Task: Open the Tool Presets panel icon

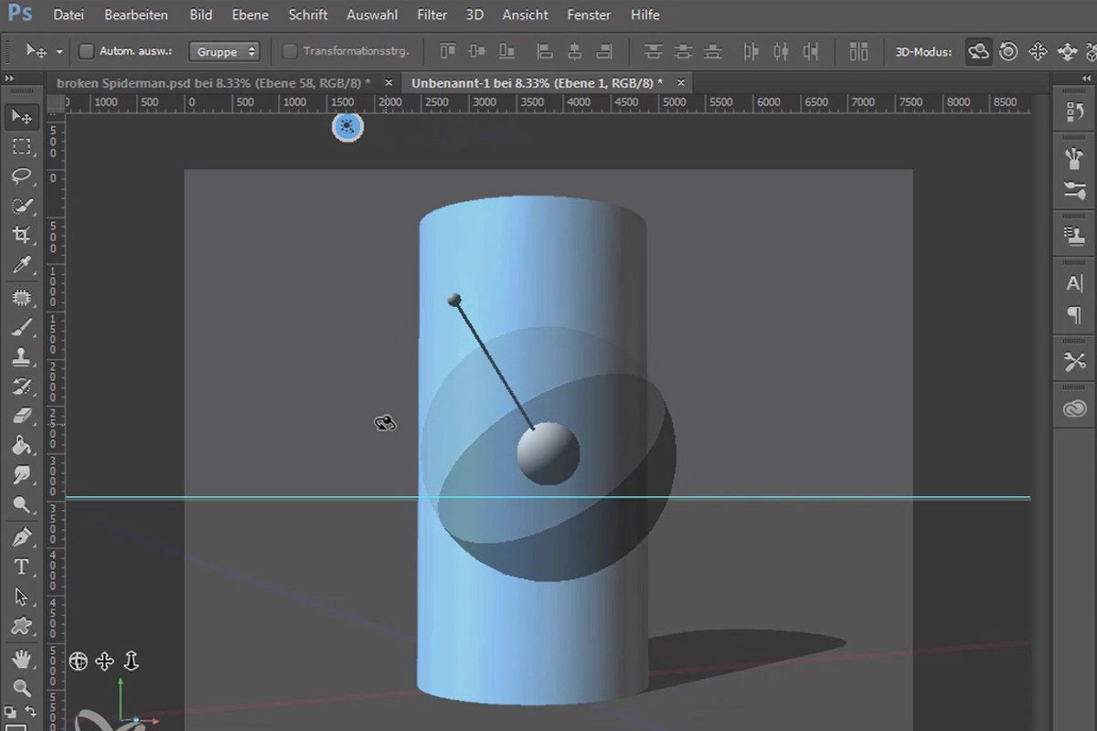Action: (1074, 362)
